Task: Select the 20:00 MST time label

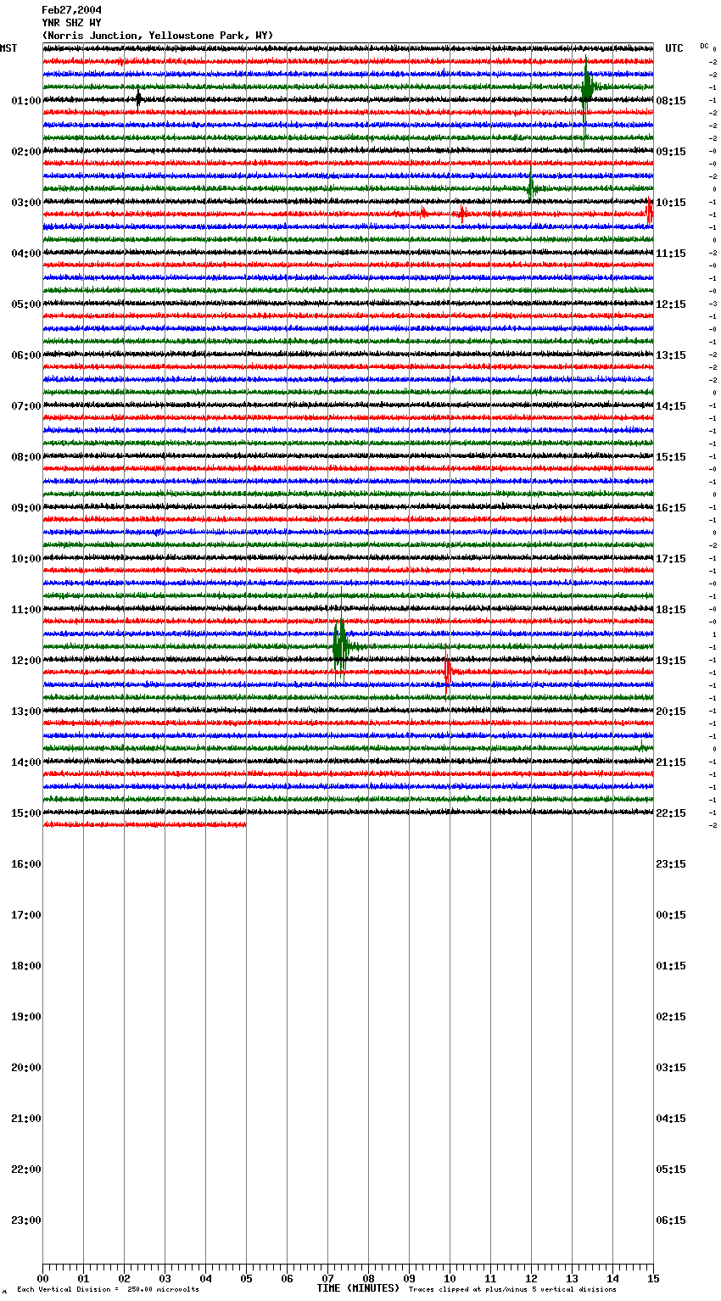Action: tap(26, 1068)
